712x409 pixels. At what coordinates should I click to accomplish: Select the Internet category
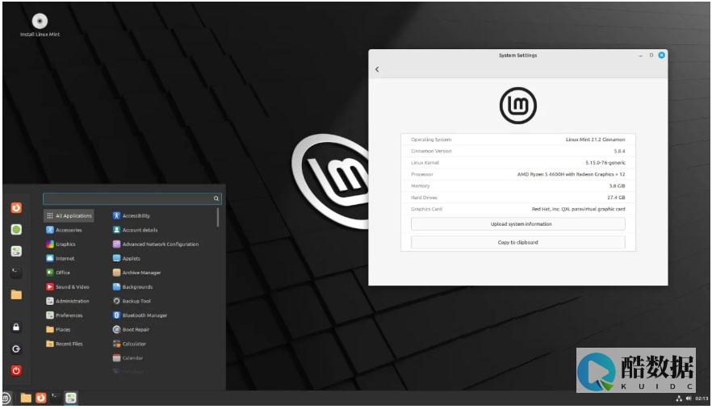tap(61, 258)
